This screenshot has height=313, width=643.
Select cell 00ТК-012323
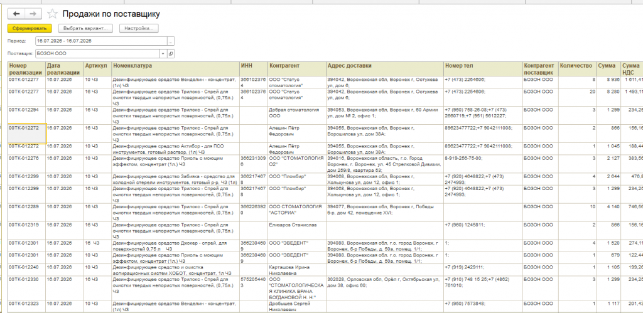(x=26, y=307)
